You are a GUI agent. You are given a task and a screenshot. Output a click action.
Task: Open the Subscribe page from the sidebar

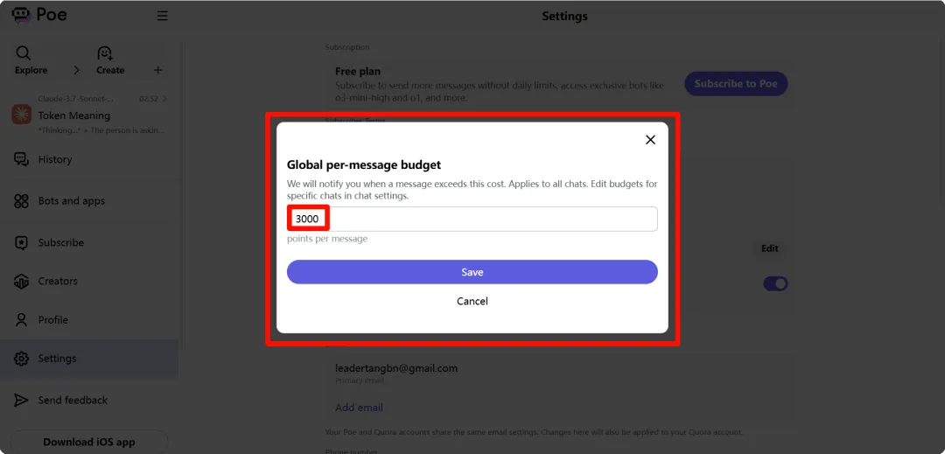click(x=60, y=242)
